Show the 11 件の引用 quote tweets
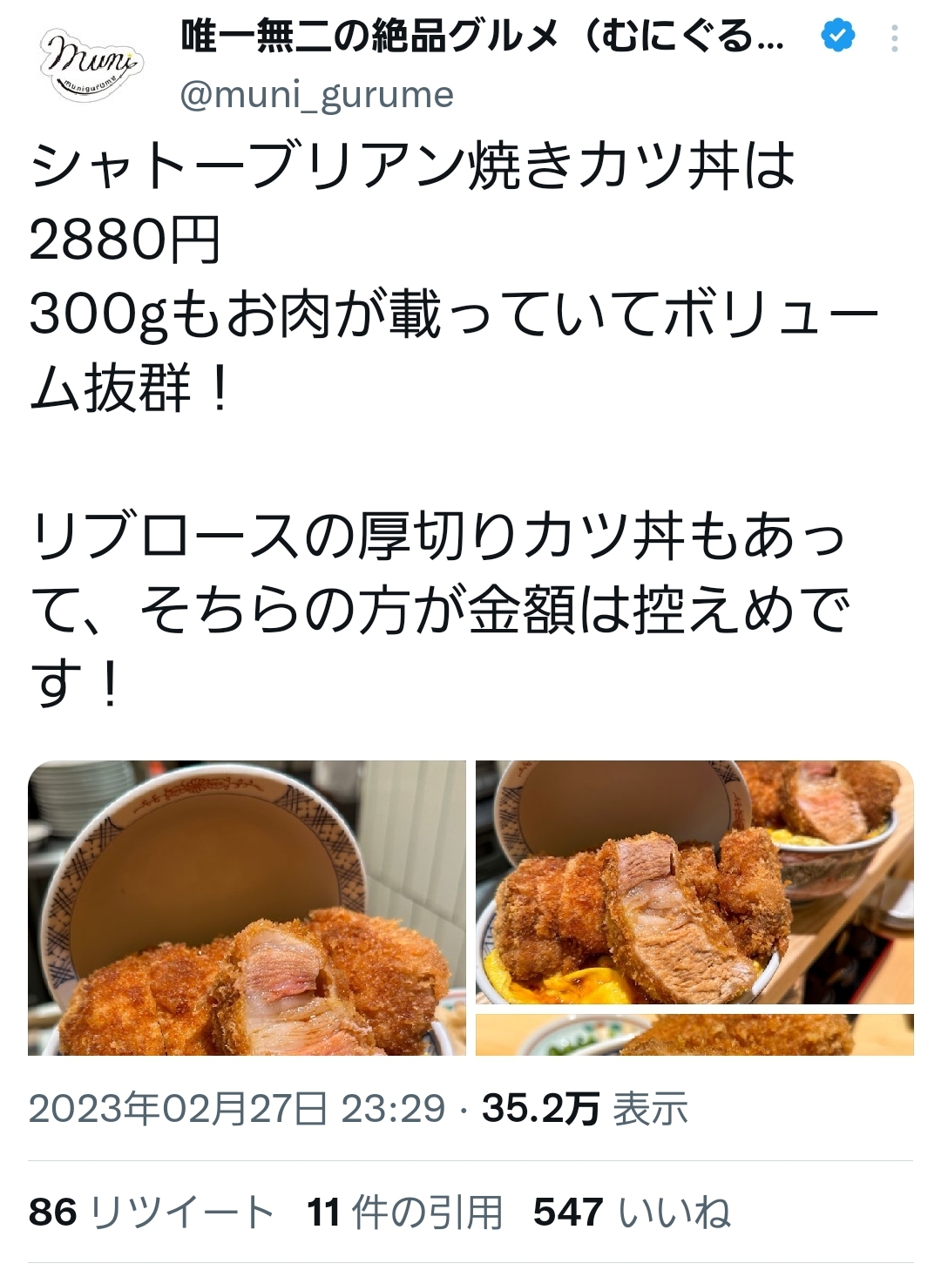 405,1212
